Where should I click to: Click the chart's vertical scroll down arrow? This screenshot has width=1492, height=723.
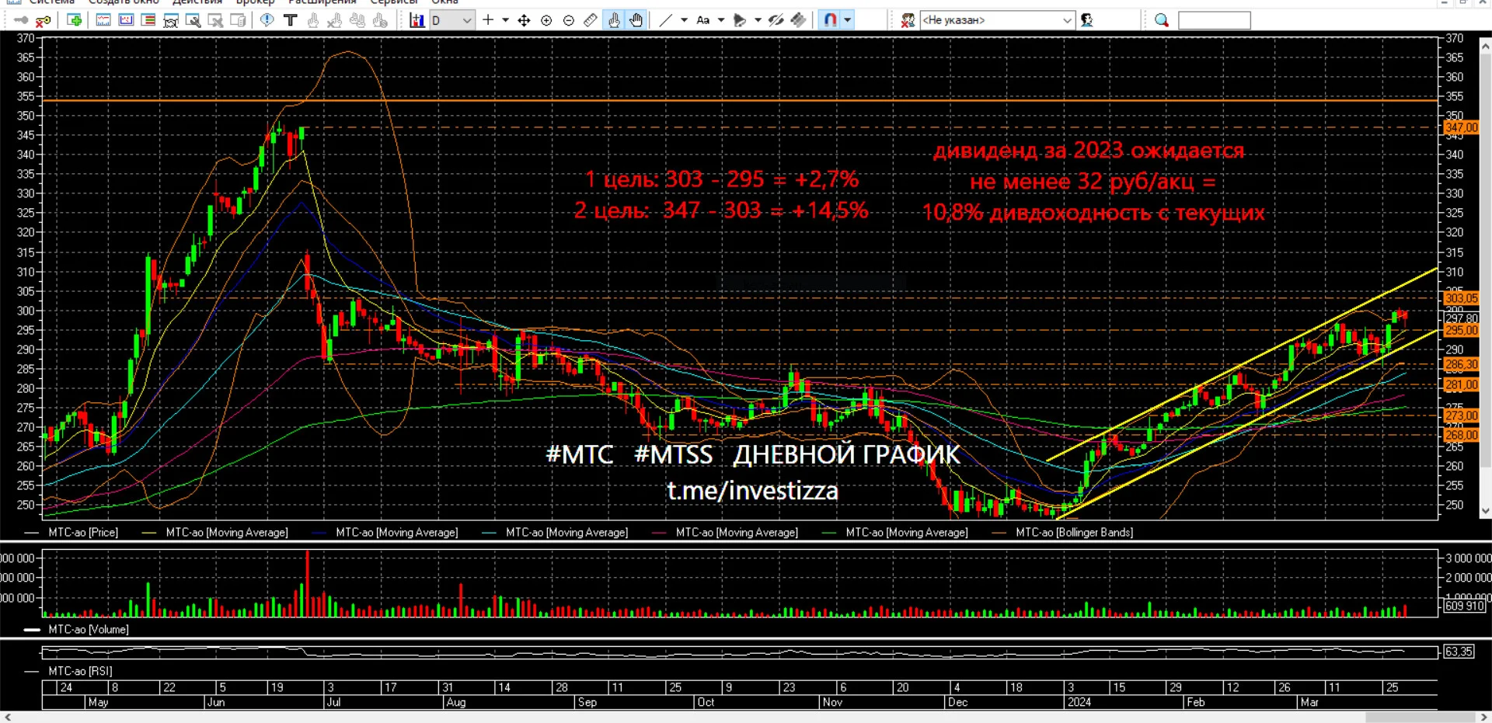[1485, 511]
